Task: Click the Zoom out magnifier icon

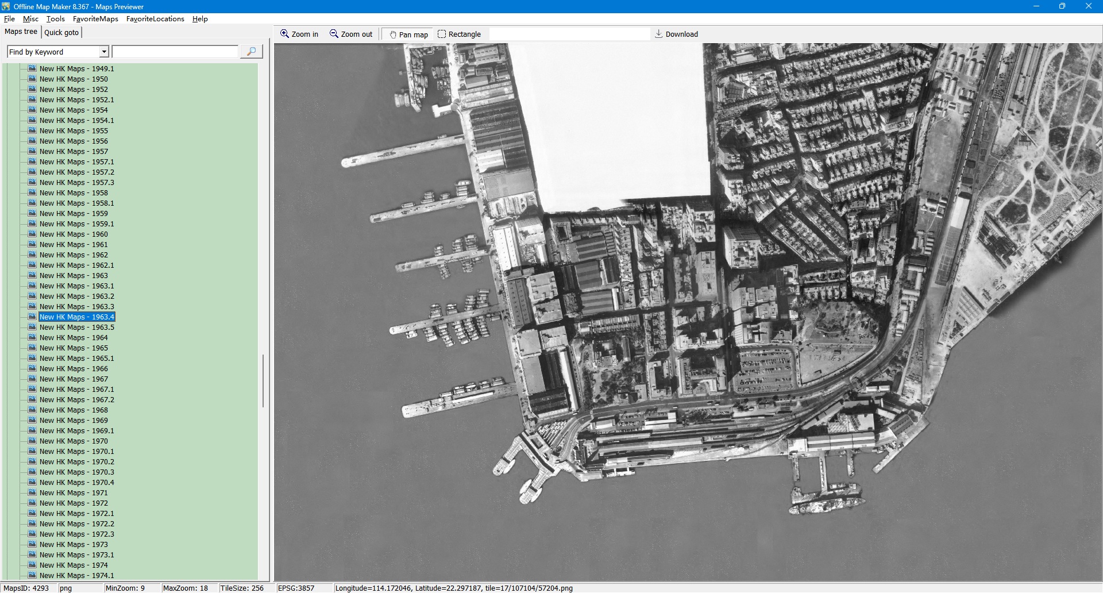Action: point(334,34)
